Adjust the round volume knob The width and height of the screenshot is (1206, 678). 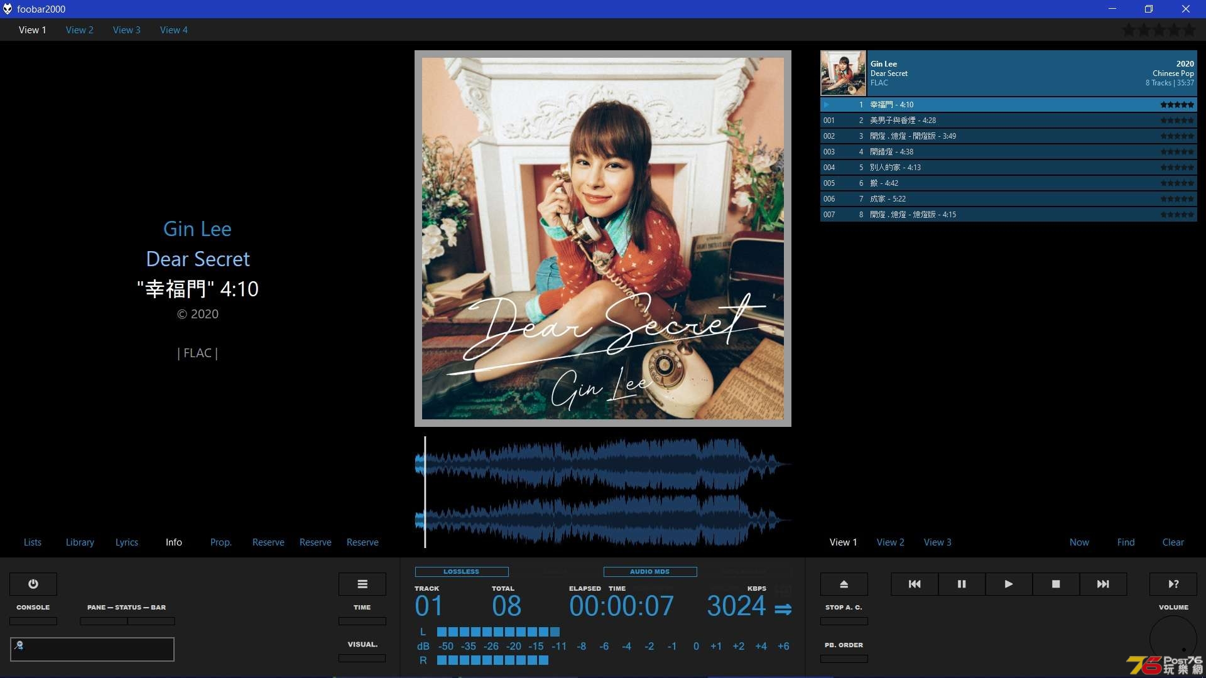click(x=1173, y=639)
